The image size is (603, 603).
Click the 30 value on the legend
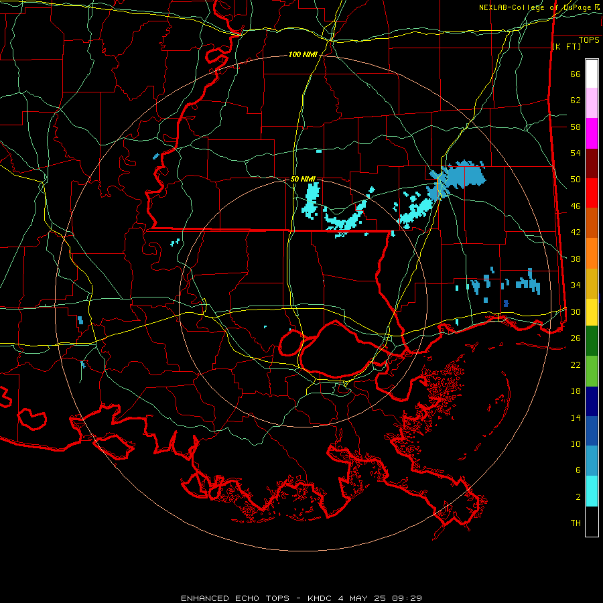(576, 312)
